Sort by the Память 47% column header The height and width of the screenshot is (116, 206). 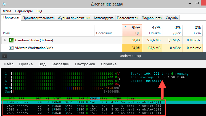152,30
